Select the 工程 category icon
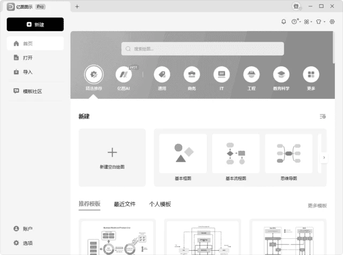Image resolution: width=343 pixels, height=255 pixels. click(x=251, y=74)
